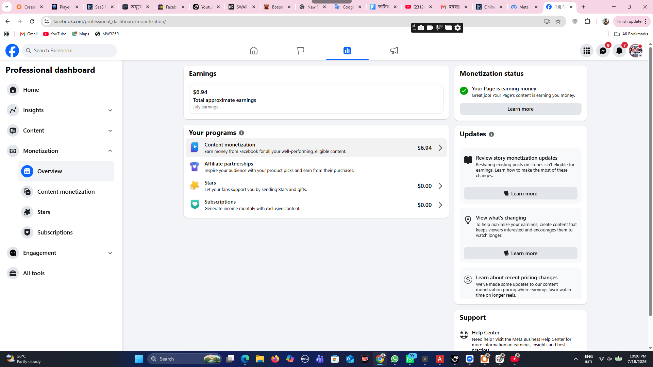Viewport: 653px width, 367px height.
Task: Open the notifications bell icon
Action: click(x=619, y=51)
